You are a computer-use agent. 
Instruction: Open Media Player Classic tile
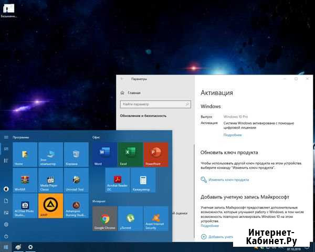(x=50, y=180)
